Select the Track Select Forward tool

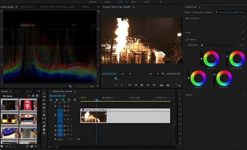pos(44,97)
